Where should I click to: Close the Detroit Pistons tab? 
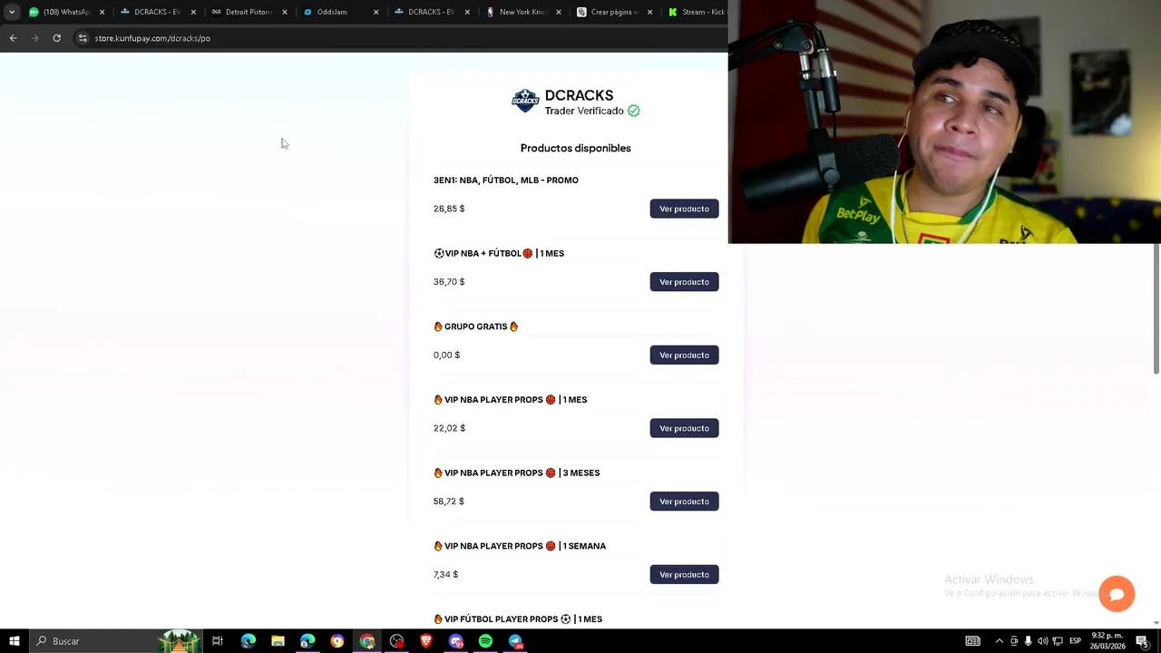285,12
